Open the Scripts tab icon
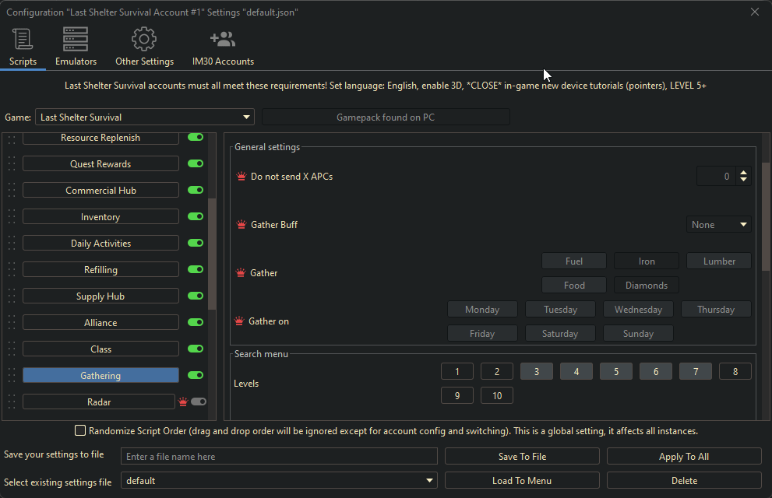Viewport: 772px width, 498px height. 23,39
